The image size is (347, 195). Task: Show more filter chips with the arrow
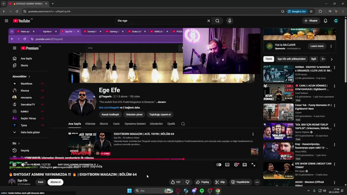[x=332, y=59]
